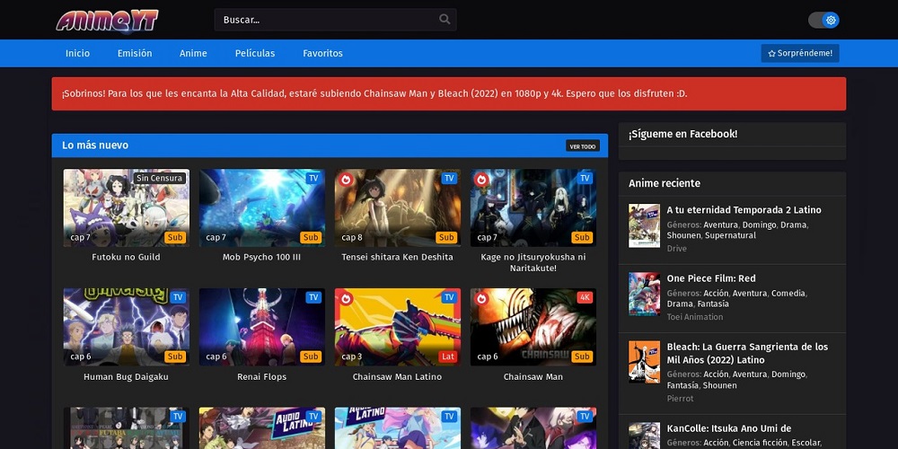Click the Drive studio text
The width and height of the screenshot is (898, 449).
click(x=676, y=249)
